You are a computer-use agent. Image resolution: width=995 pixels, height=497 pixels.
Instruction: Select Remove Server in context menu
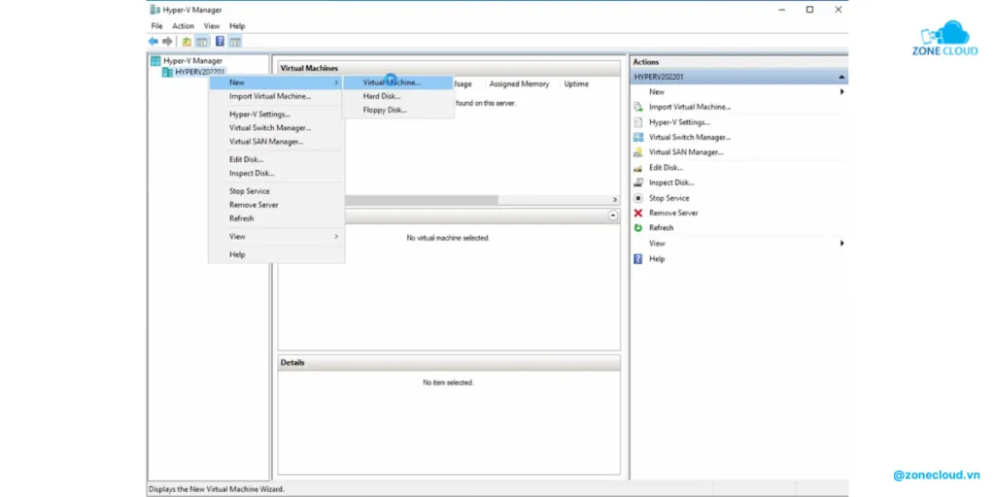click(277, 205)
